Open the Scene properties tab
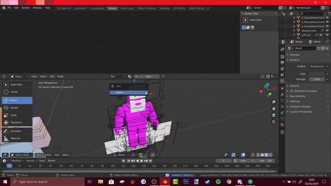This screenshot has height=186, width=331. (x=282, y=75)
